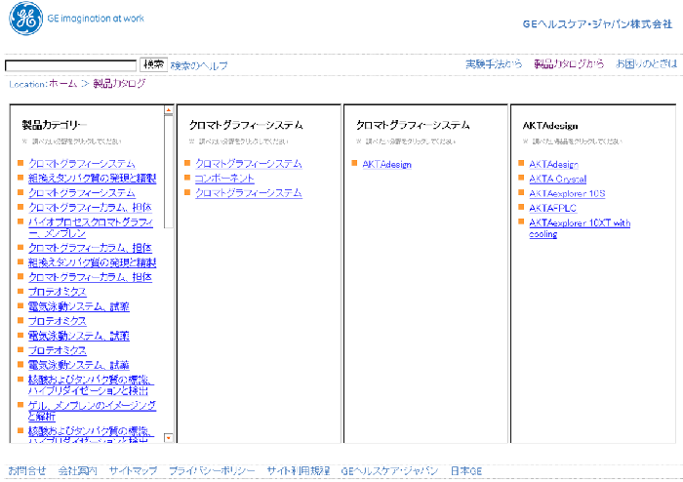
Task: Open the プライバシーポリシー footer link
Action: point(212,470)
